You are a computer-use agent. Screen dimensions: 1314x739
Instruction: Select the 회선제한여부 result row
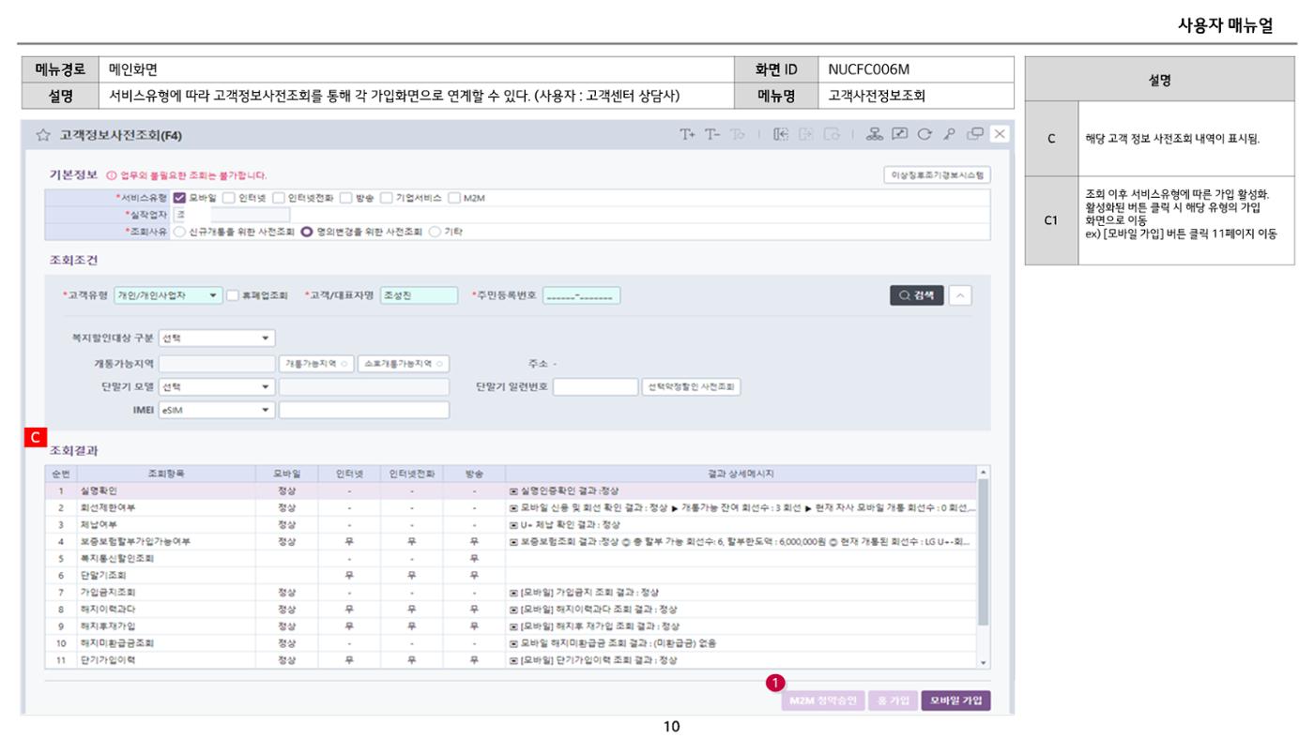tap(510, 507)
